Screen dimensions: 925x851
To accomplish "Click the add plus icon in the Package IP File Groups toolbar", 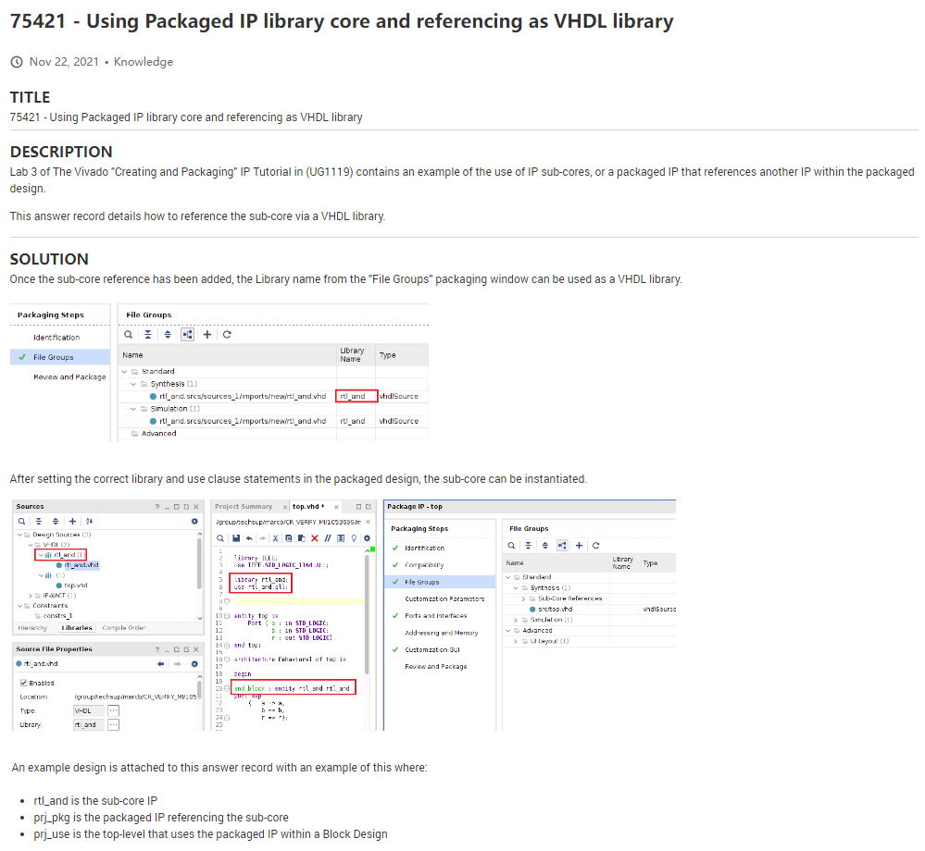I will point(579,546).
